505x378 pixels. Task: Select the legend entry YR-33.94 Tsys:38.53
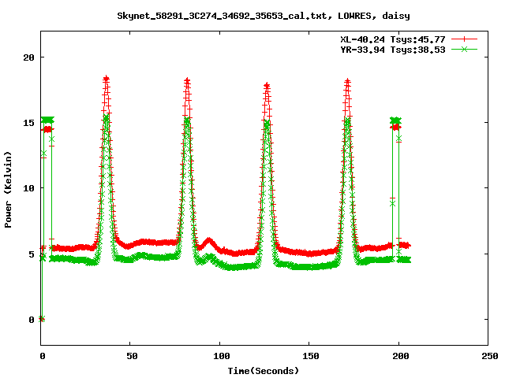coord(393,50)
